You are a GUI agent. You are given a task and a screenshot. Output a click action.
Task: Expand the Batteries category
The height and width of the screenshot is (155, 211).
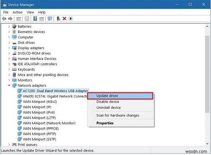(9, 26)
